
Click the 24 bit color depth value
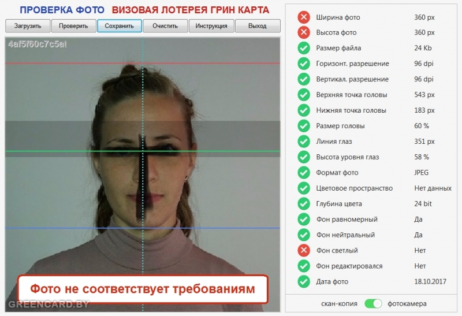coord(423,204)
